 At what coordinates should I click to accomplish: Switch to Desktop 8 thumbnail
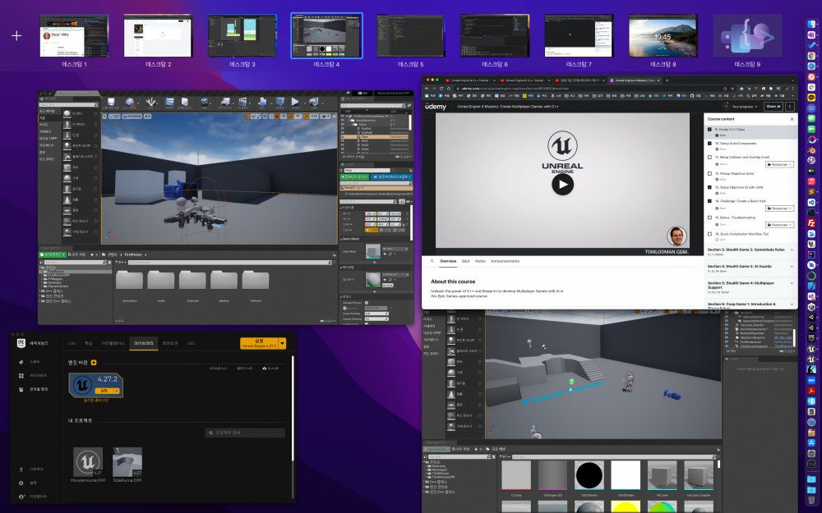point(663,35)
